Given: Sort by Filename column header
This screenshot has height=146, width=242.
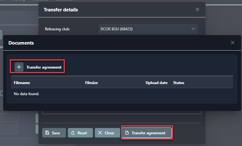Looking at the screenshot, I should click(22, 83).
